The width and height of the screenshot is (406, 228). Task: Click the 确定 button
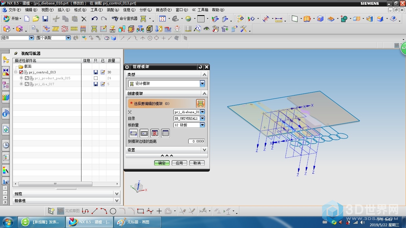coord(162,163)
